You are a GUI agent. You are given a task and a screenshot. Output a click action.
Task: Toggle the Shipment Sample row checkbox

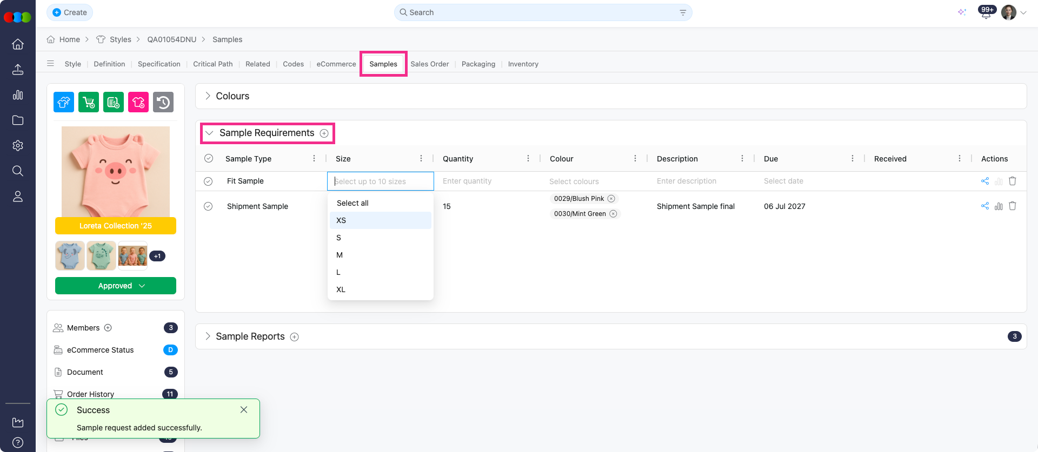coord(208,206)
